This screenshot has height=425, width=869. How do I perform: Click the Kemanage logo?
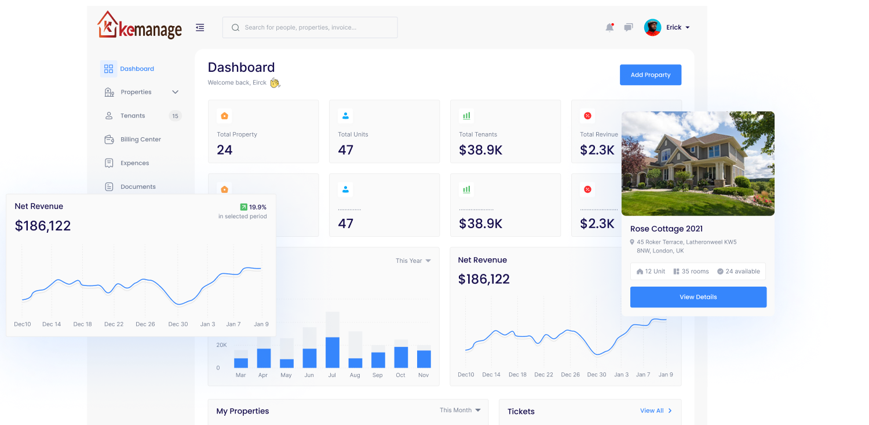140,26
